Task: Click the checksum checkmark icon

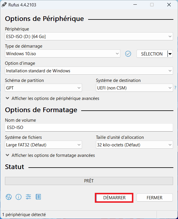Action: tap(128, 54)
